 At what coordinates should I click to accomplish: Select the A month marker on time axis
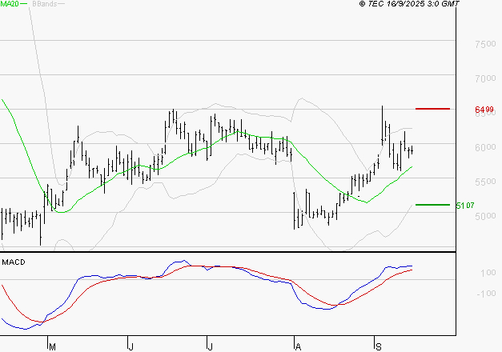click(x=298, y=346)
